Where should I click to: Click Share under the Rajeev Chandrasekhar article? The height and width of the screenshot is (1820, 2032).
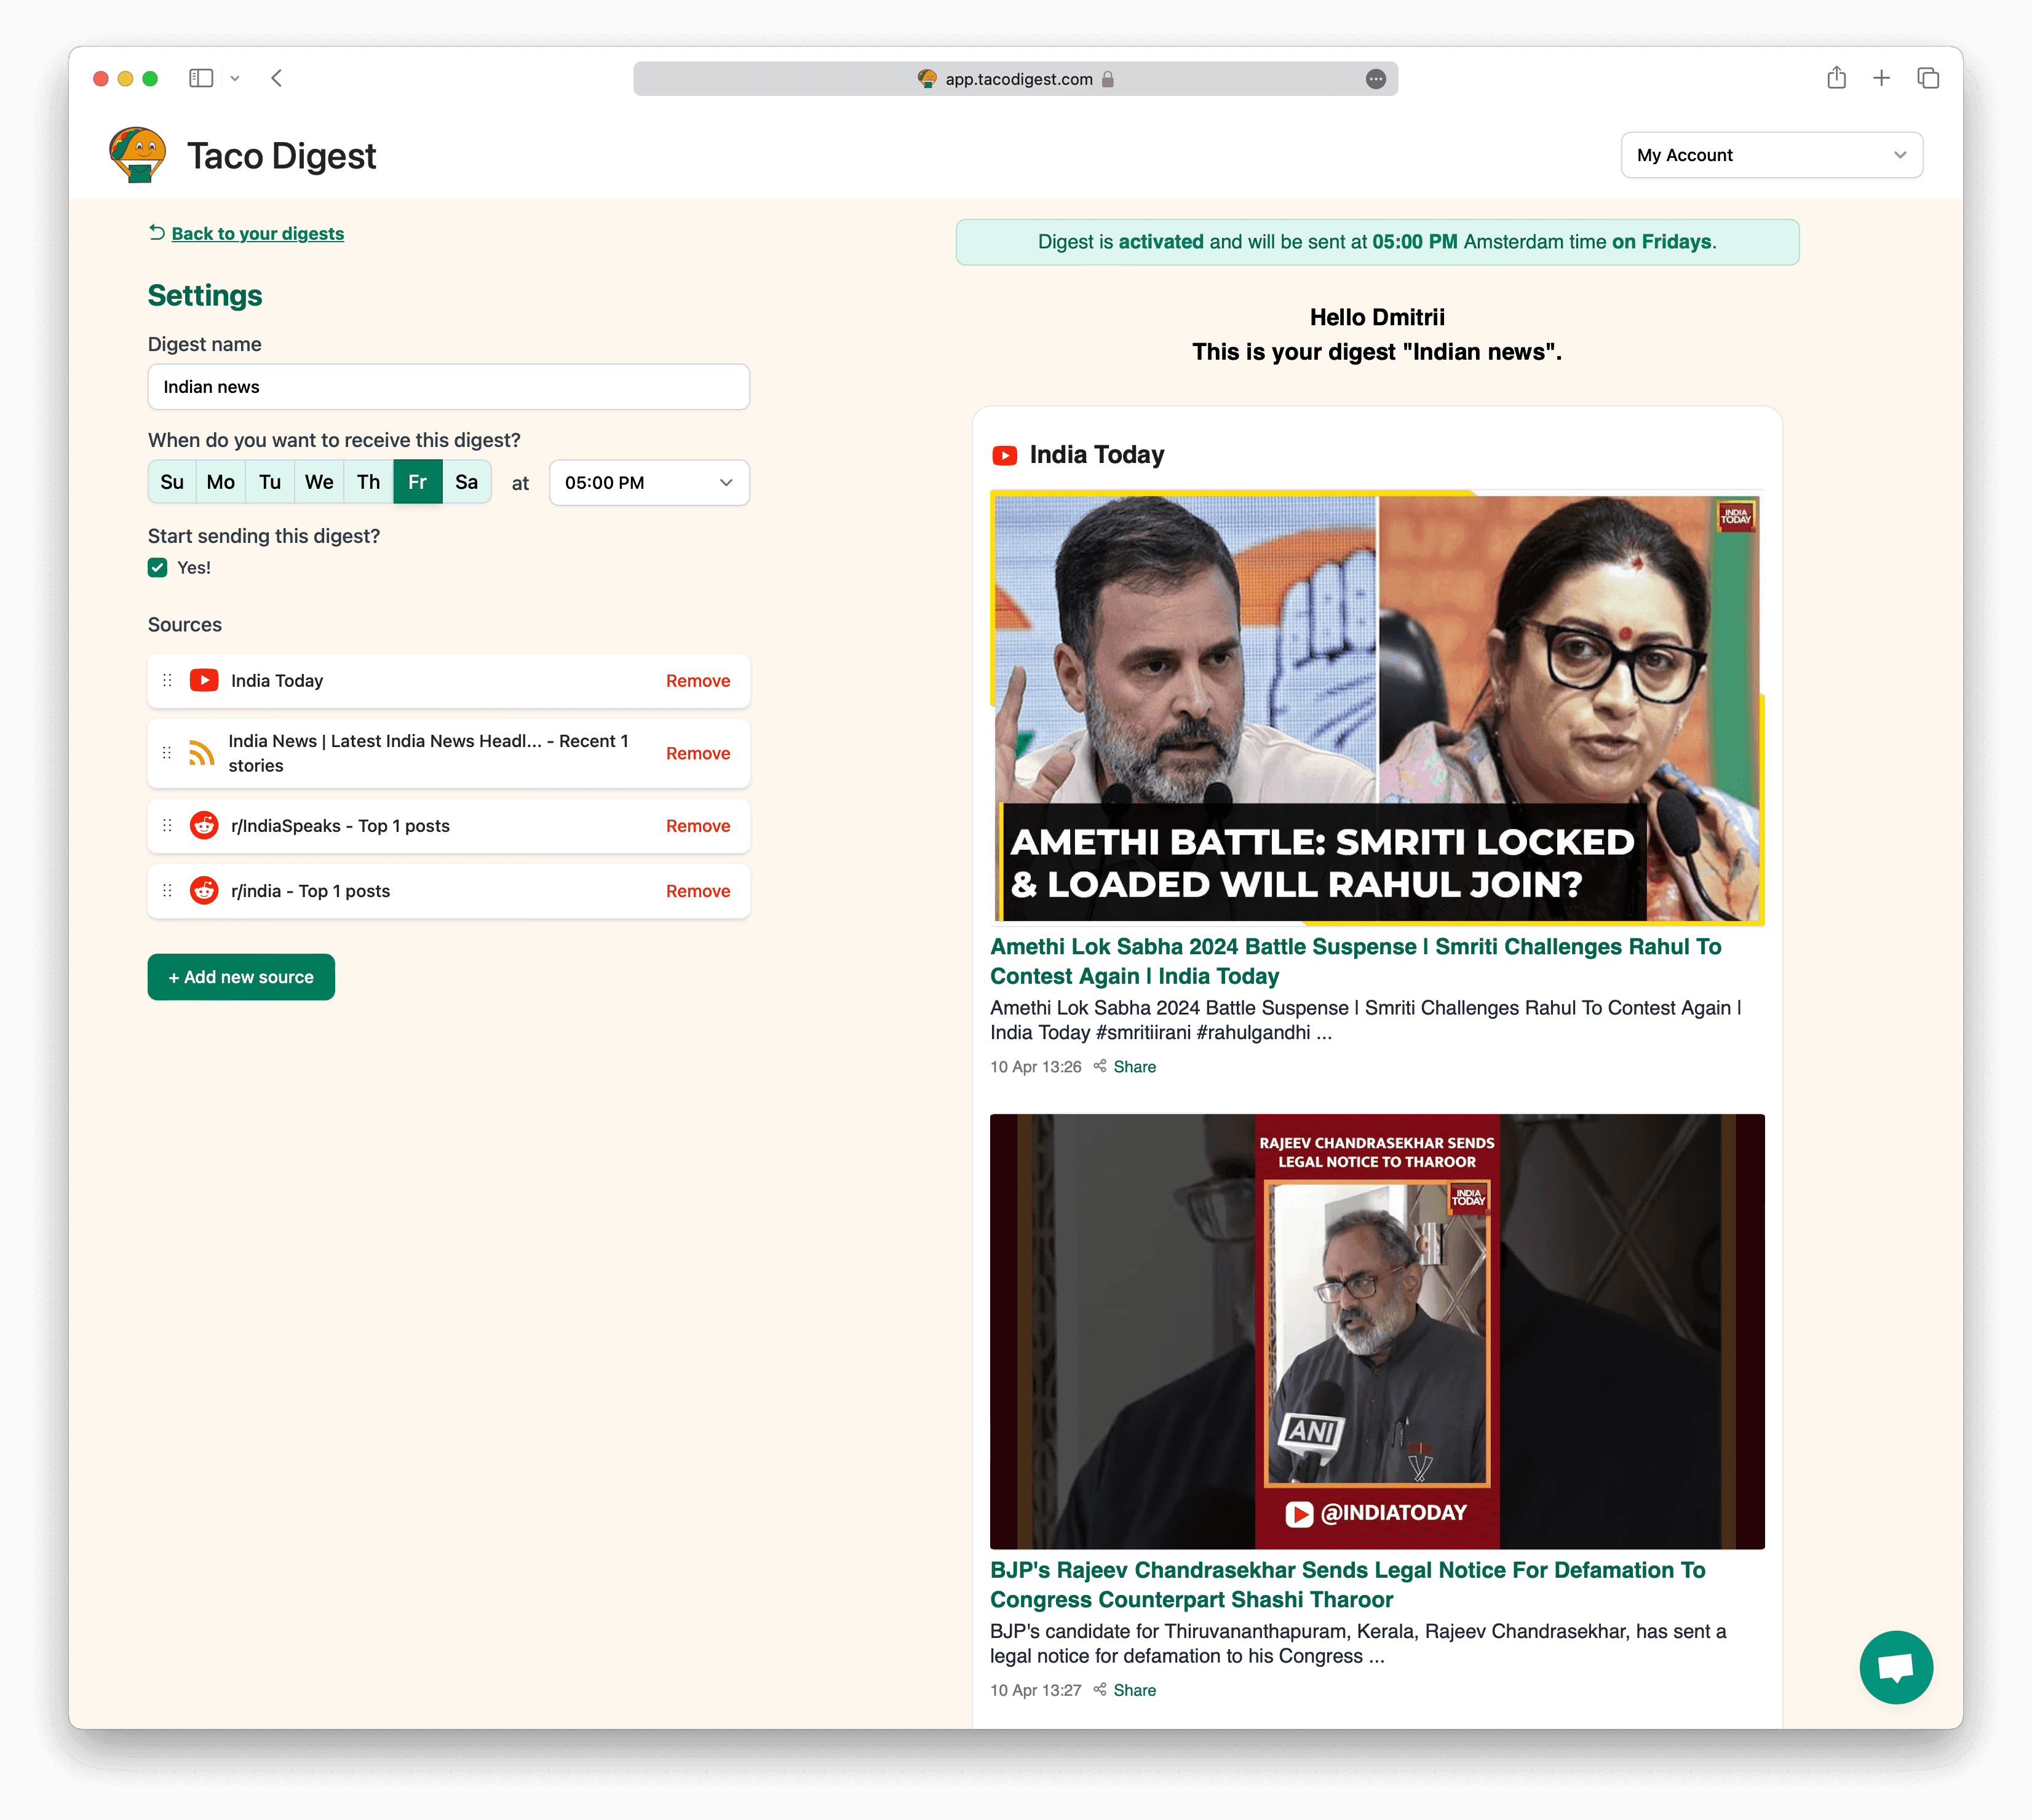[x=1135, y=1690]
